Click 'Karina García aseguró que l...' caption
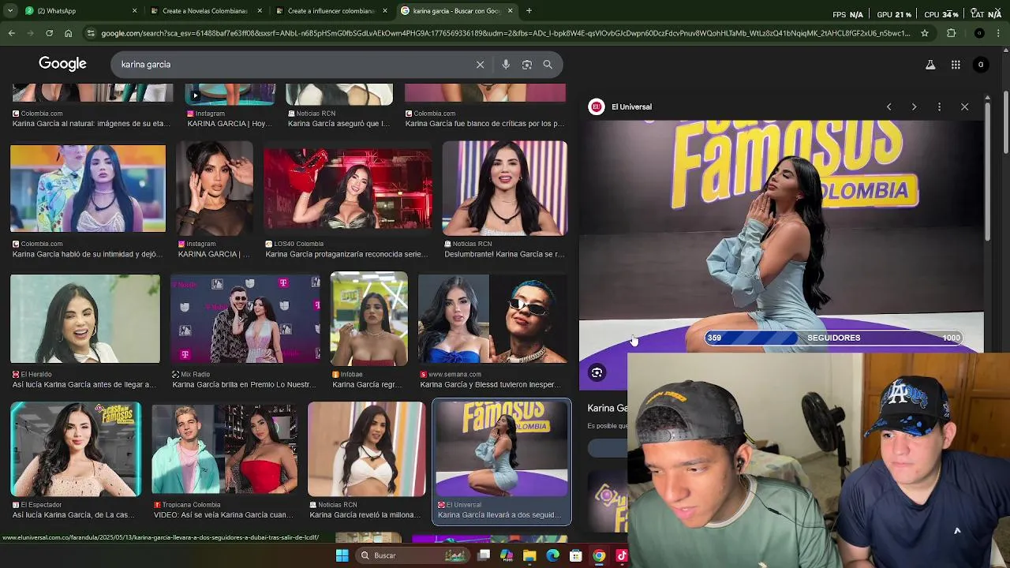Image resolution: width=1010 pixels, height=568 pixels. (x=339, y=124)
